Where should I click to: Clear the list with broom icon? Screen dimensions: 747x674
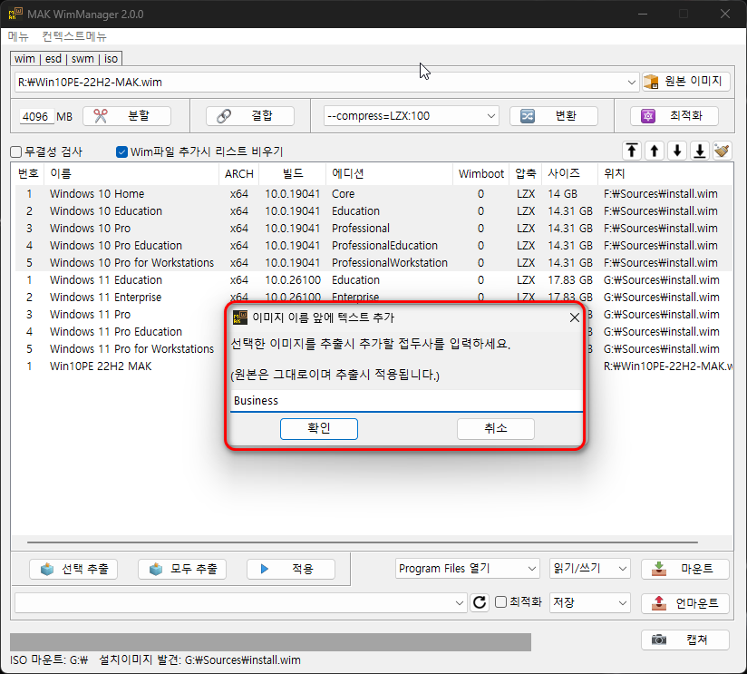coord(723,151)
